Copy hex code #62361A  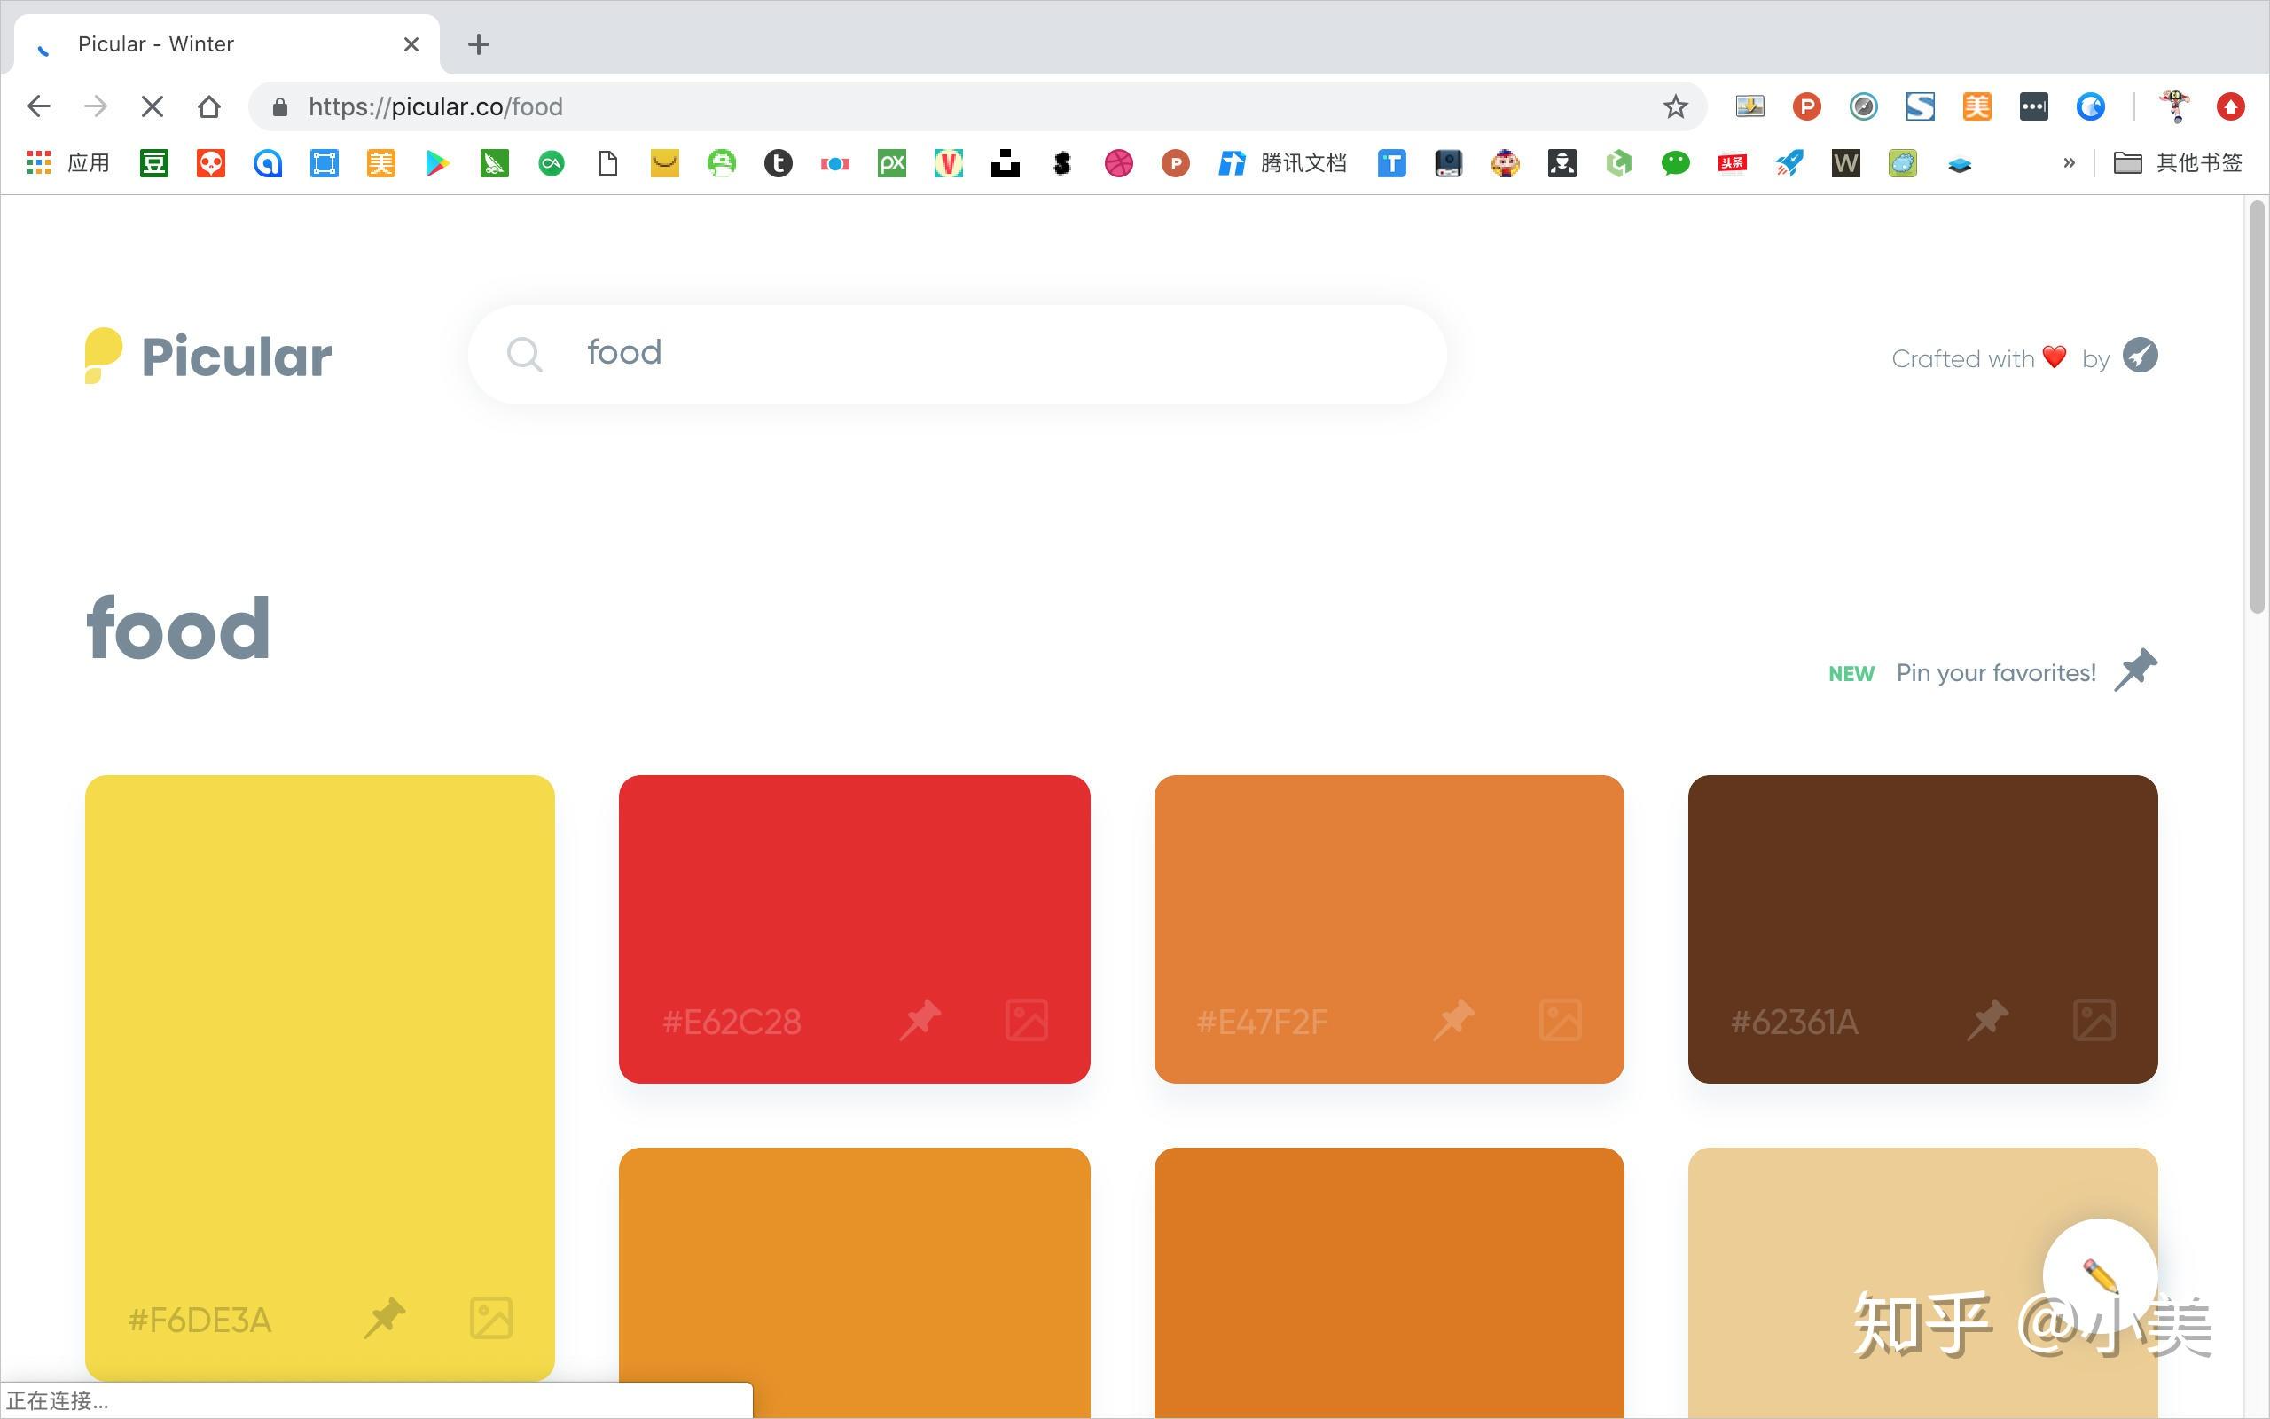point(1794,1021)
